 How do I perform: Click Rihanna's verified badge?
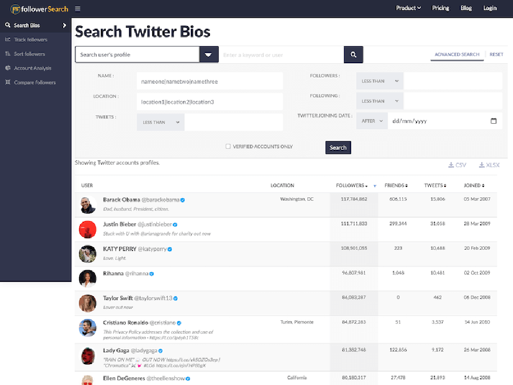[151, 274]
